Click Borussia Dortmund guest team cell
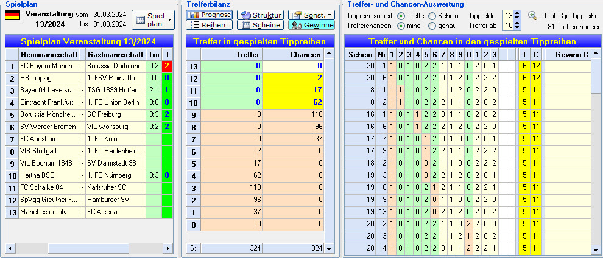603x258 pixels. click(x=116, y=66)
